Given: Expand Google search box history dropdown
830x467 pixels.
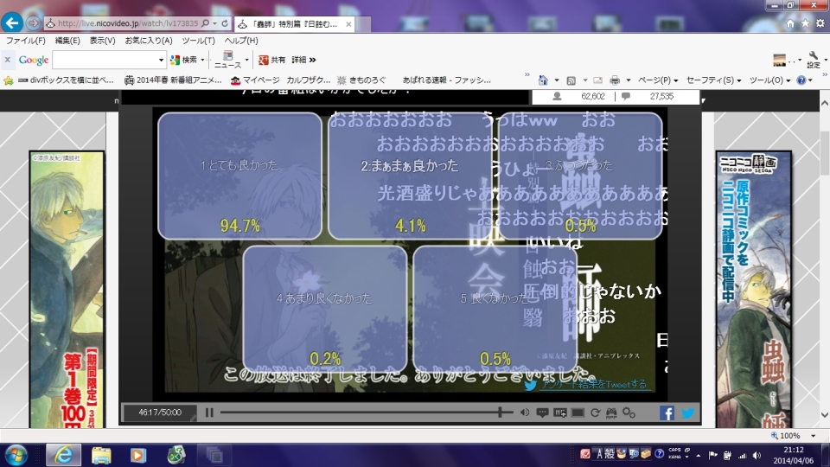Looking at the screenshot, I should pos(161,60).
